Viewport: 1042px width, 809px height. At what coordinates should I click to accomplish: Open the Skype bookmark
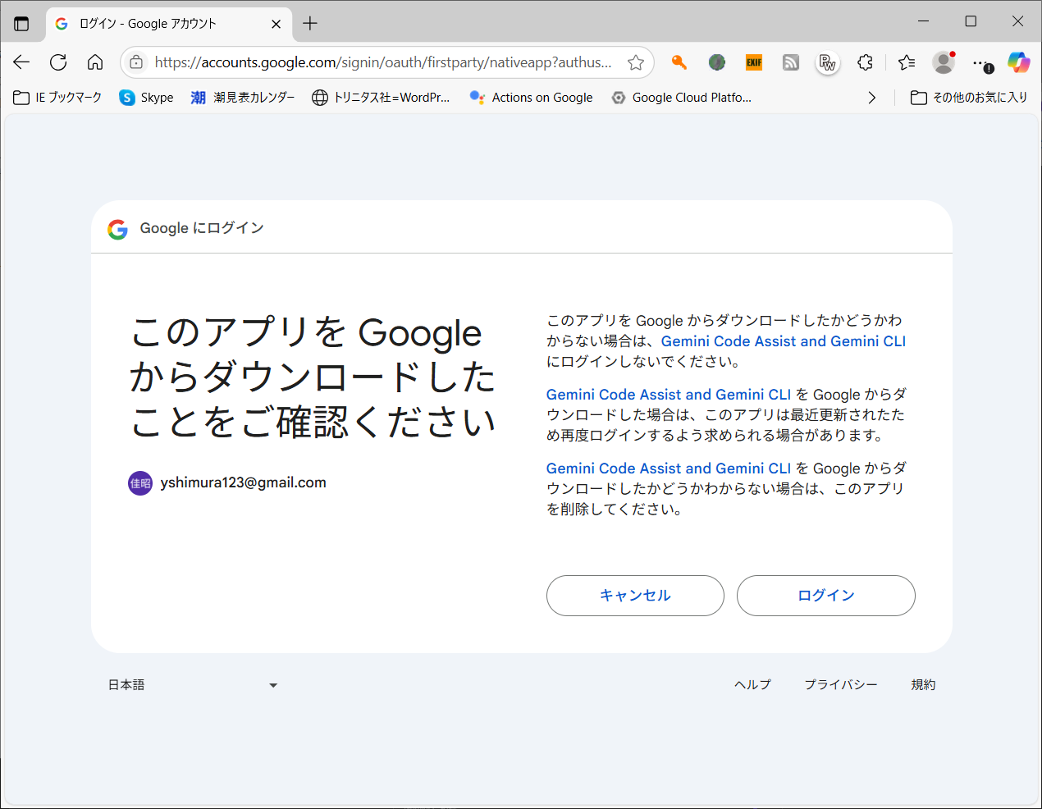pyautogui.click(x=146, y=98)
